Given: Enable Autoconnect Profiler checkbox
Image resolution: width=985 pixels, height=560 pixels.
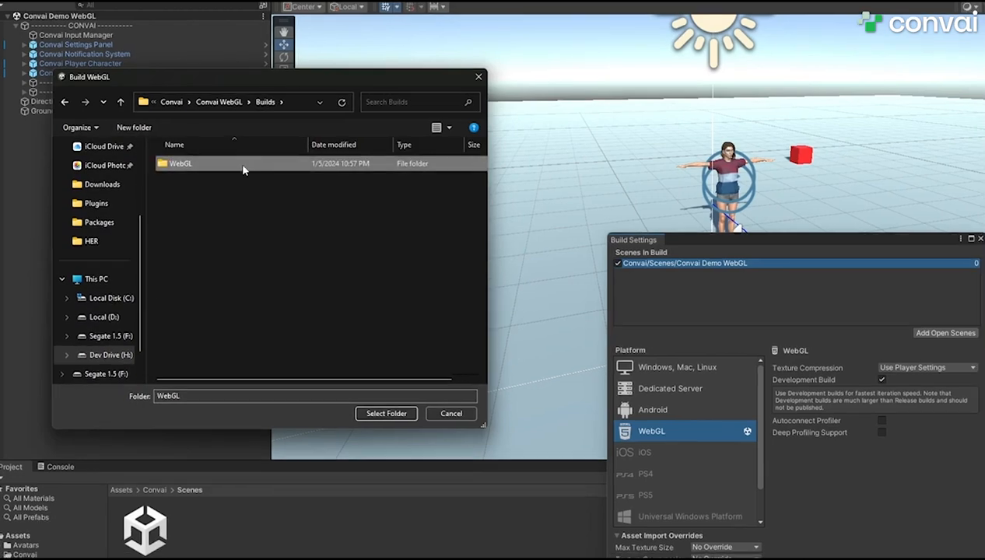Looking at the screenshot, I should click(882, 421).
